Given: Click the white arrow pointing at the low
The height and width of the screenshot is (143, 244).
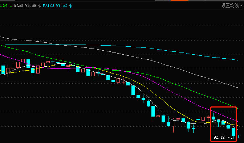Looking at the screenshot, I should (x=230, y=138).
